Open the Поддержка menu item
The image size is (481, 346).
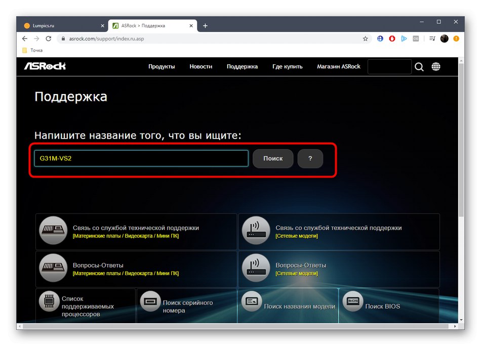click(243, 66)
